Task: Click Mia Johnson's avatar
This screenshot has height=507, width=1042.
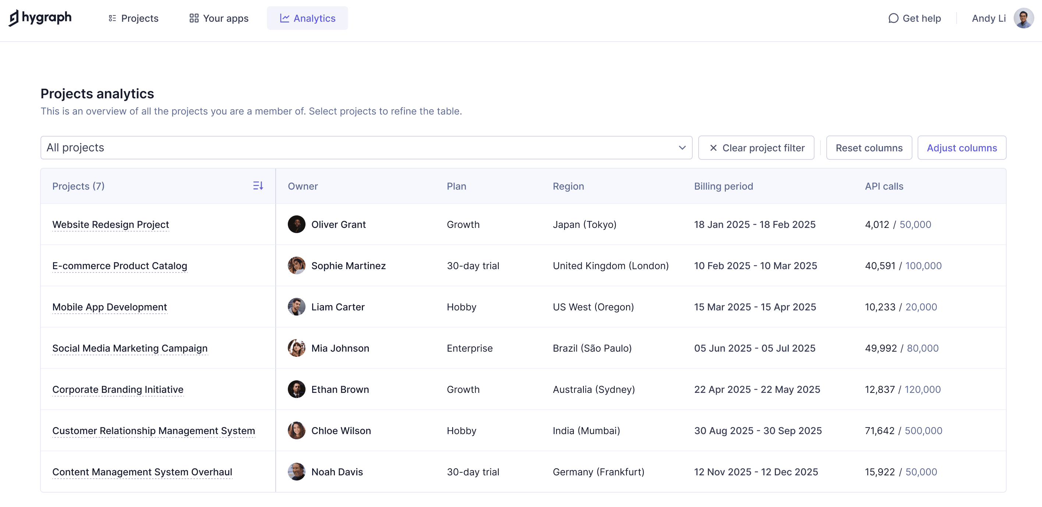Action: 296,348
